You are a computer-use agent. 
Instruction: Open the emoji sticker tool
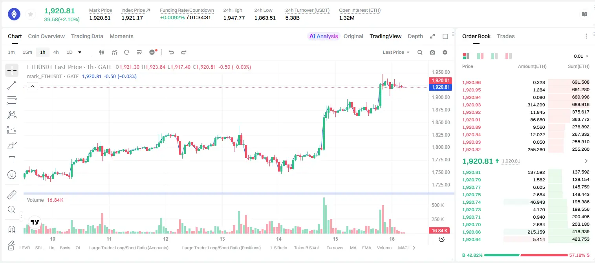[12, 175]
